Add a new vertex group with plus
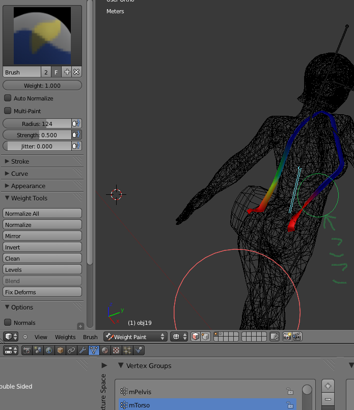Image resolution: width=354 pixels, height=410 pixels. pos(328,386)
